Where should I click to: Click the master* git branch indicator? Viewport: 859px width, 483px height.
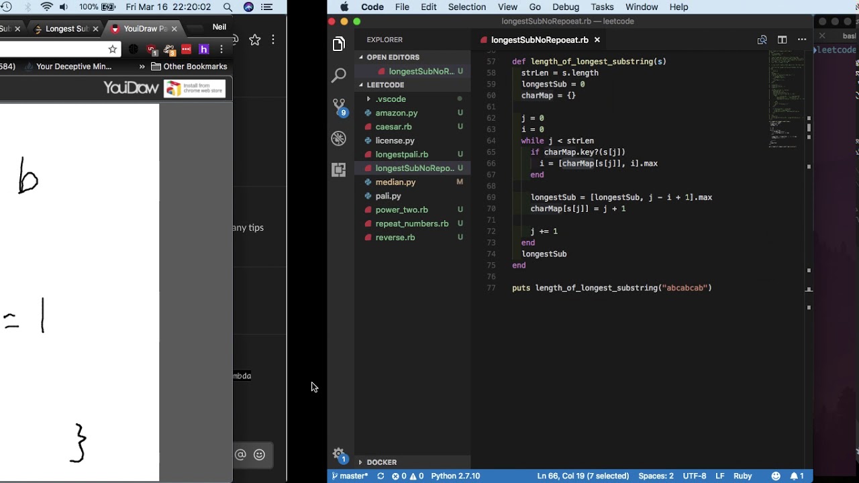(x=350, y=476)
